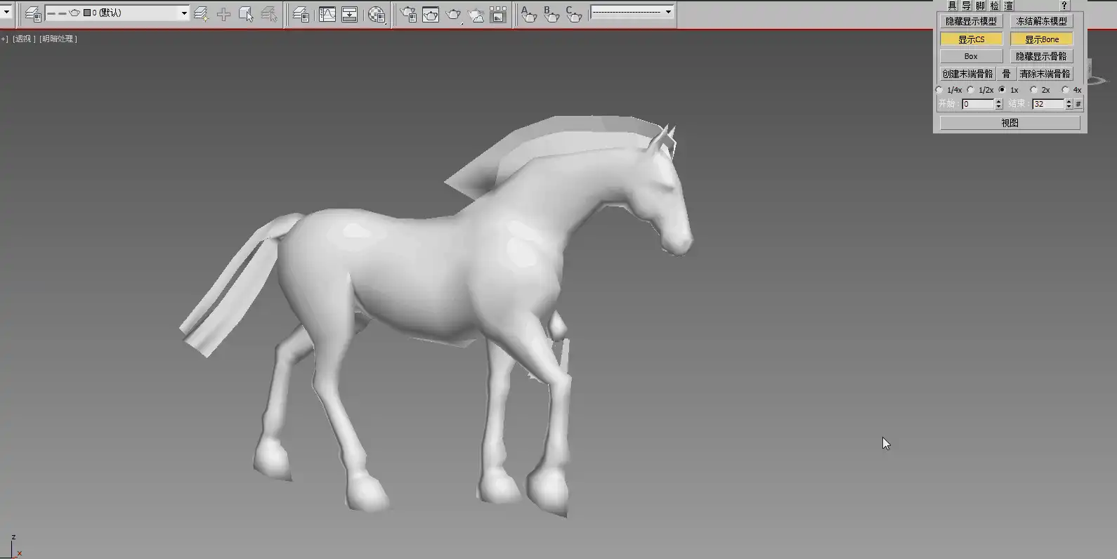Toggle the 显示Bone button
Screen dimensions: 1117x559
pos(1041,39)
